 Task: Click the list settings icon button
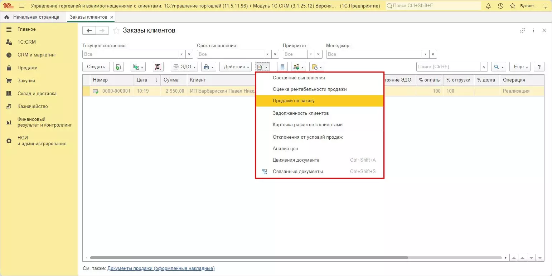click(x=282, y=67)
